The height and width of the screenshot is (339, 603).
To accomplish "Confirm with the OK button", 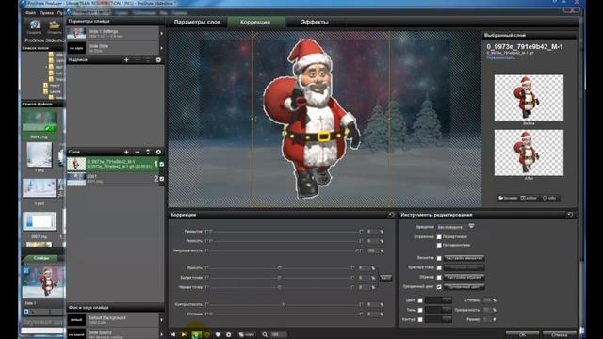I will (522, 335).
